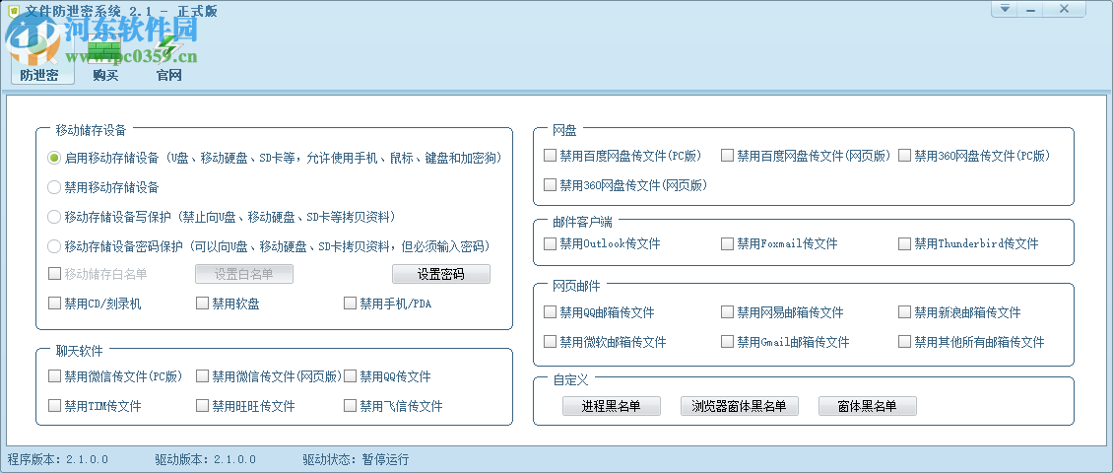1113x473 pixels.
Task: Select 启用移动存储设备 radio option
Action: 54,158
